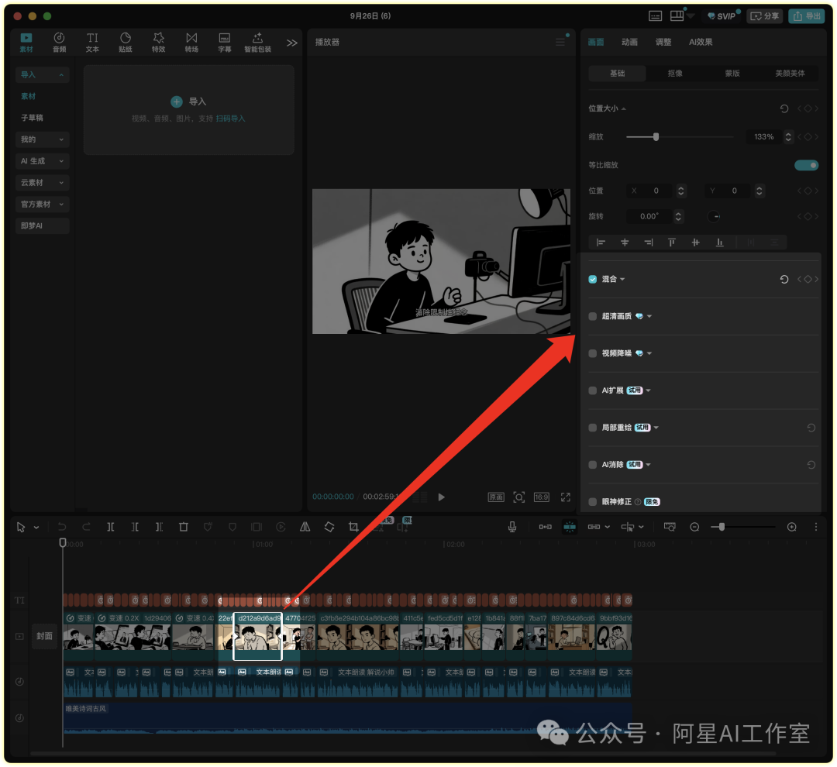Open the 智能包装 smart packaging tab

point(258,42)
